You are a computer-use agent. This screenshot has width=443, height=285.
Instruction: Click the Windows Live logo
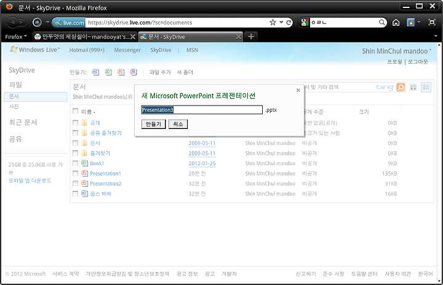[x=35, y=50]
